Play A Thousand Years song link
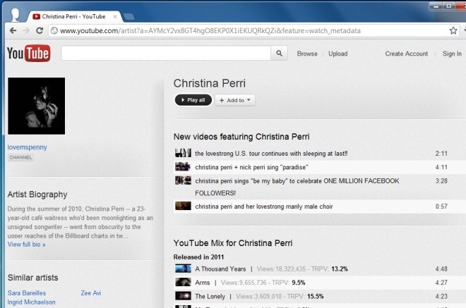The width and height of the screenshot is (466, 308). 220,269
